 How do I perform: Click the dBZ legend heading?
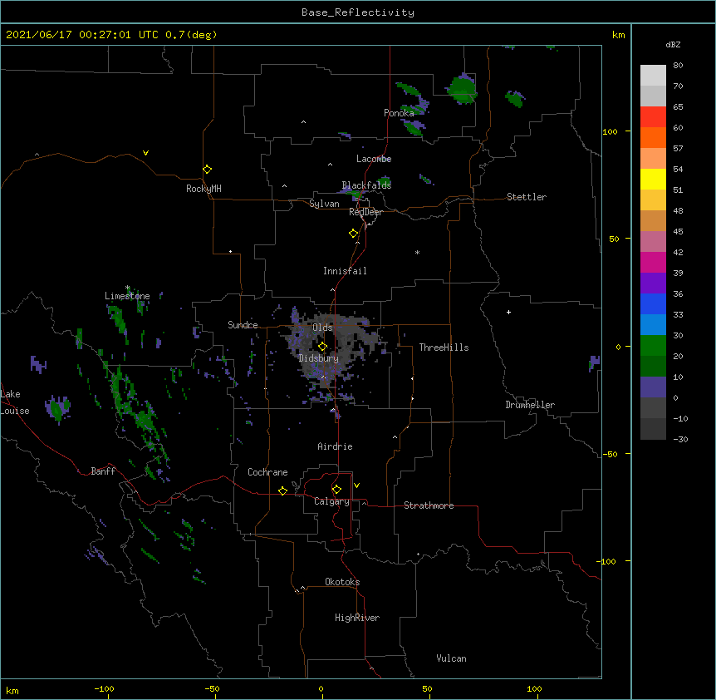[673, 45]
